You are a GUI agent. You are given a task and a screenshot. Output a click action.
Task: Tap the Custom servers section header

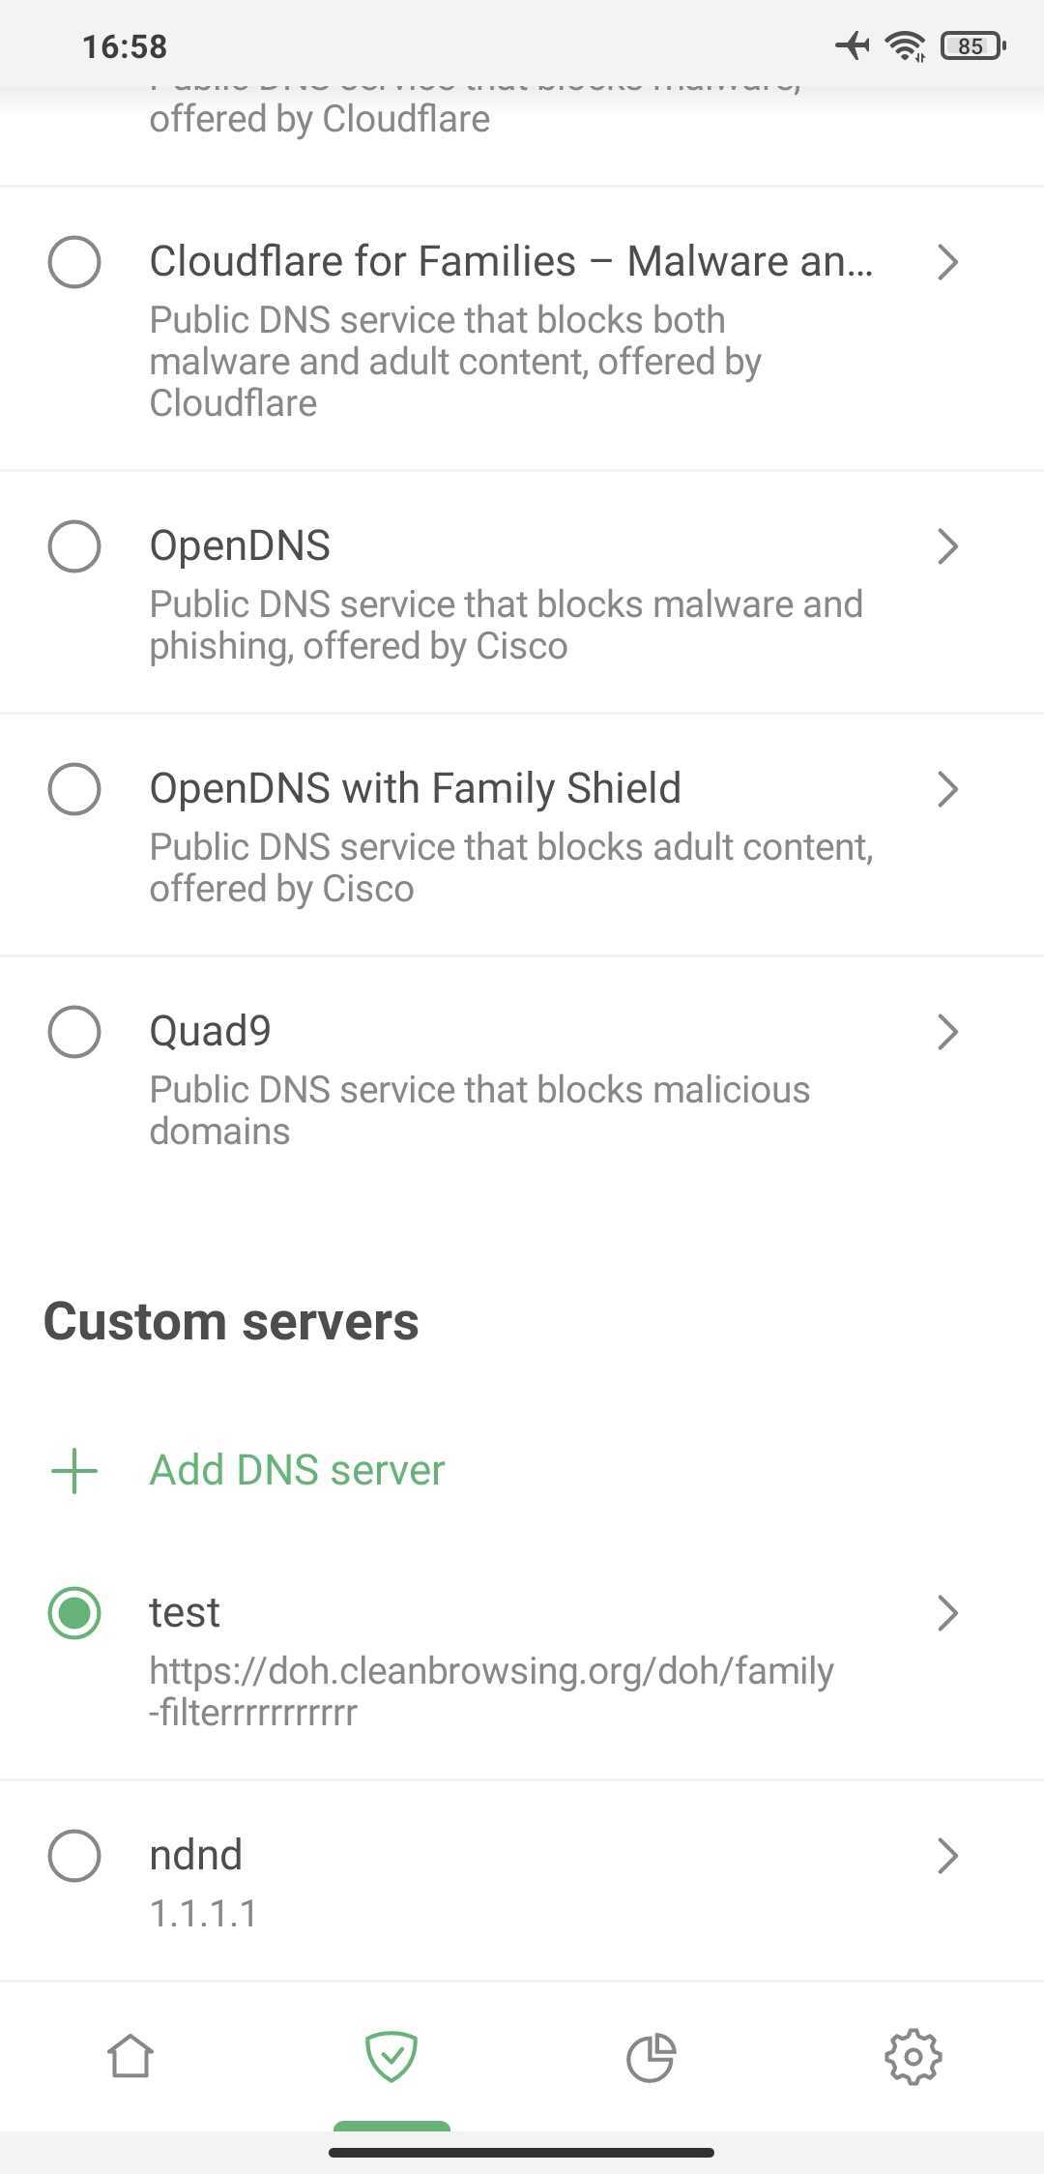[232, 1321]
